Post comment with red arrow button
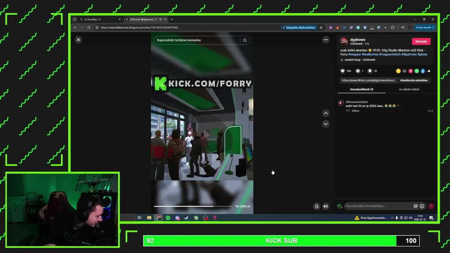The height and width of the screenshot is (253, 450). click(431, 206)
